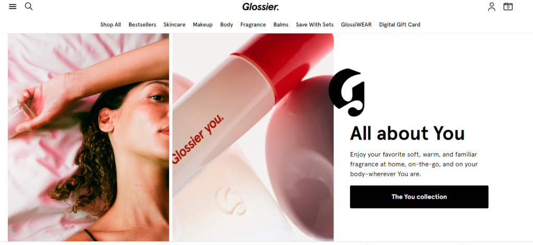Open the account profile icon
Image resolution: width=533 pixels, height=245 pixels.
(x=491, y=7)
